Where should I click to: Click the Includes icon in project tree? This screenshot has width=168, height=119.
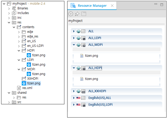pos(14,13)
